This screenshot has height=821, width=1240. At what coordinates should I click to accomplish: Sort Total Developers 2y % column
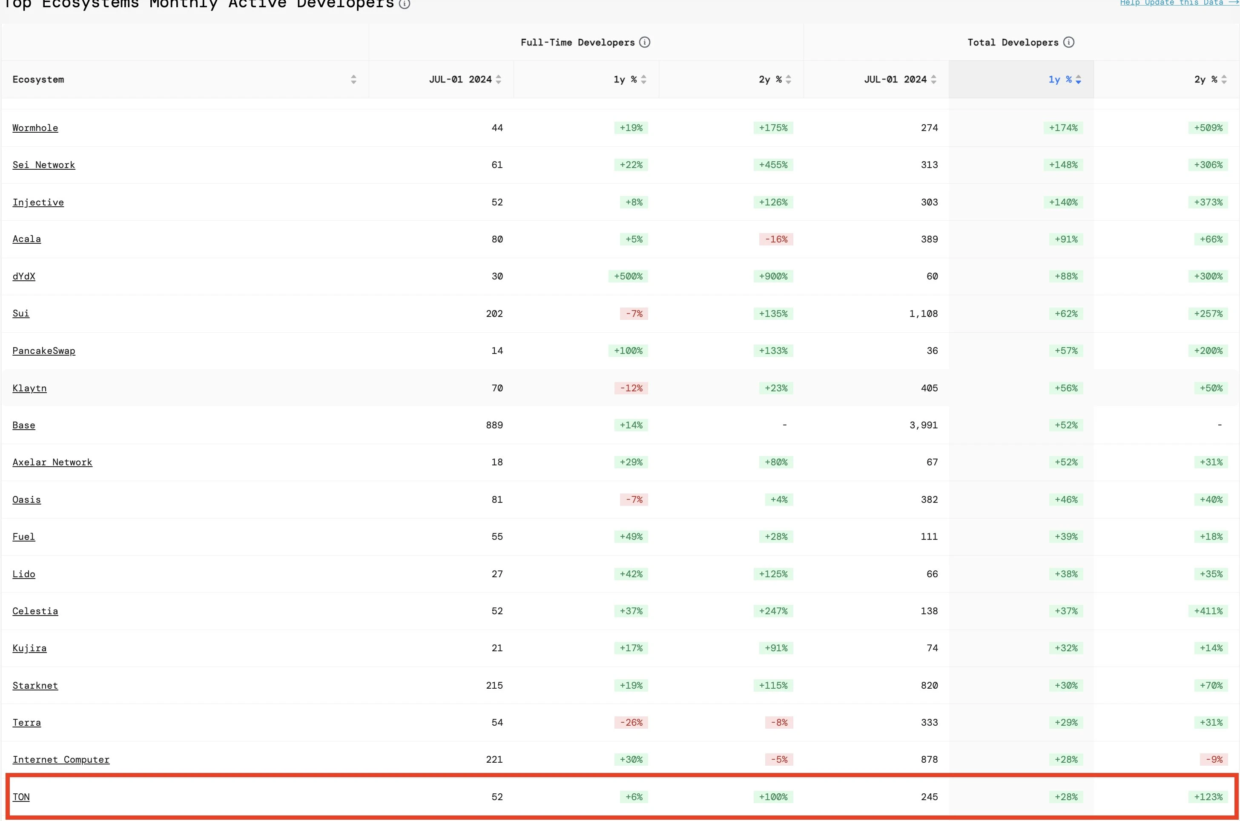pyautogui.click(x=1224, y=80)
